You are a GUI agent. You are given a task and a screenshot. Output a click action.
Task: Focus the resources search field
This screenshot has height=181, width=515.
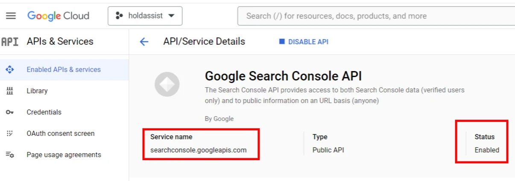pos(376,16)
